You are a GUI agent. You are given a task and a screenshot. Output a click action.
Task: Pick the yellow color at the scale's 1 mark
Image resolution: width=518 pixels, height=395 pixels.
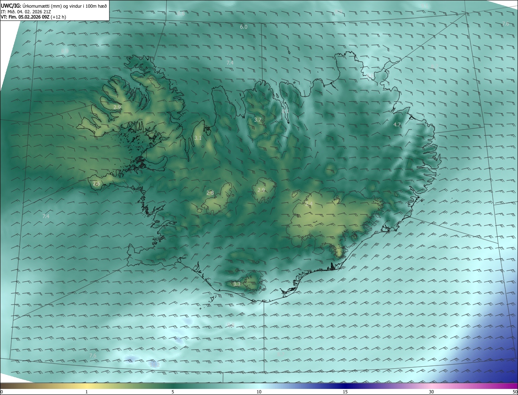(87, 386)
